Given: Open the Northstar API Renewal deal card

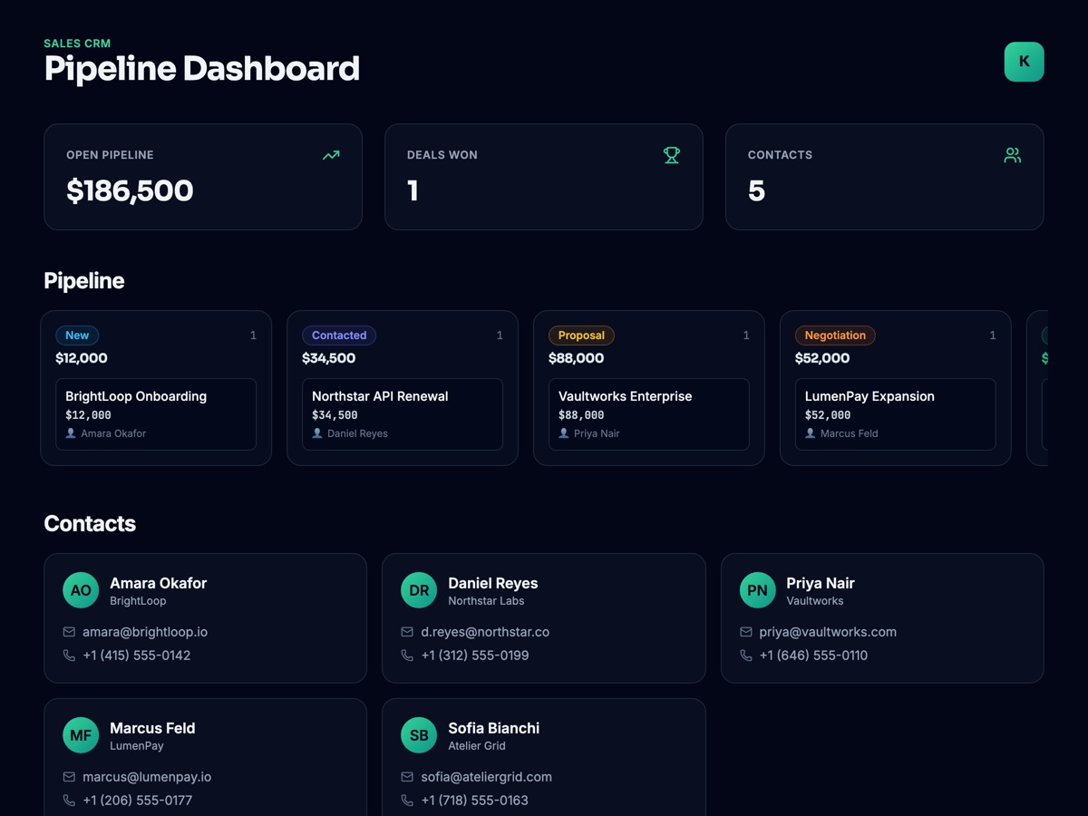Looking at the screenshot, I should [x=403, y=414].
